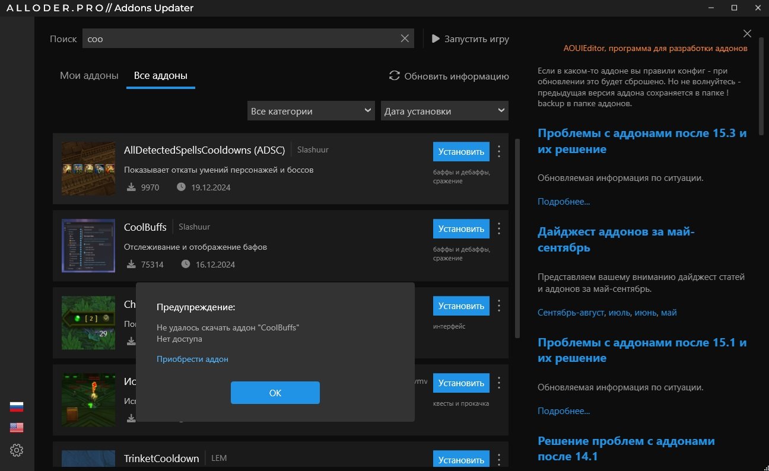Open the three-dot menu for AllDetectedSpellsCooldowns
Image resolution: width=769 pixels, height=471 pixels.
(499, 151)
